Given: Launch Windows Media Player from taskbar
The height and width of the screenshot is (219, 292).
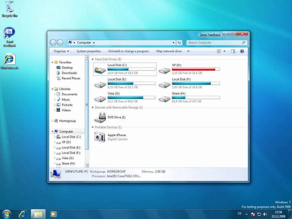Looking at the screenshot, I should pos(53,214).
